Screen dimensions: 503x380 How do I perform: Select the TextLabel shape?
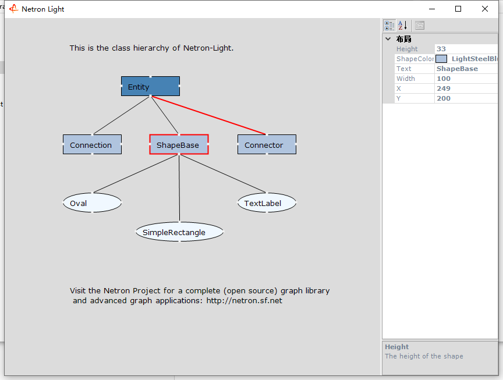tap(267, 203)
